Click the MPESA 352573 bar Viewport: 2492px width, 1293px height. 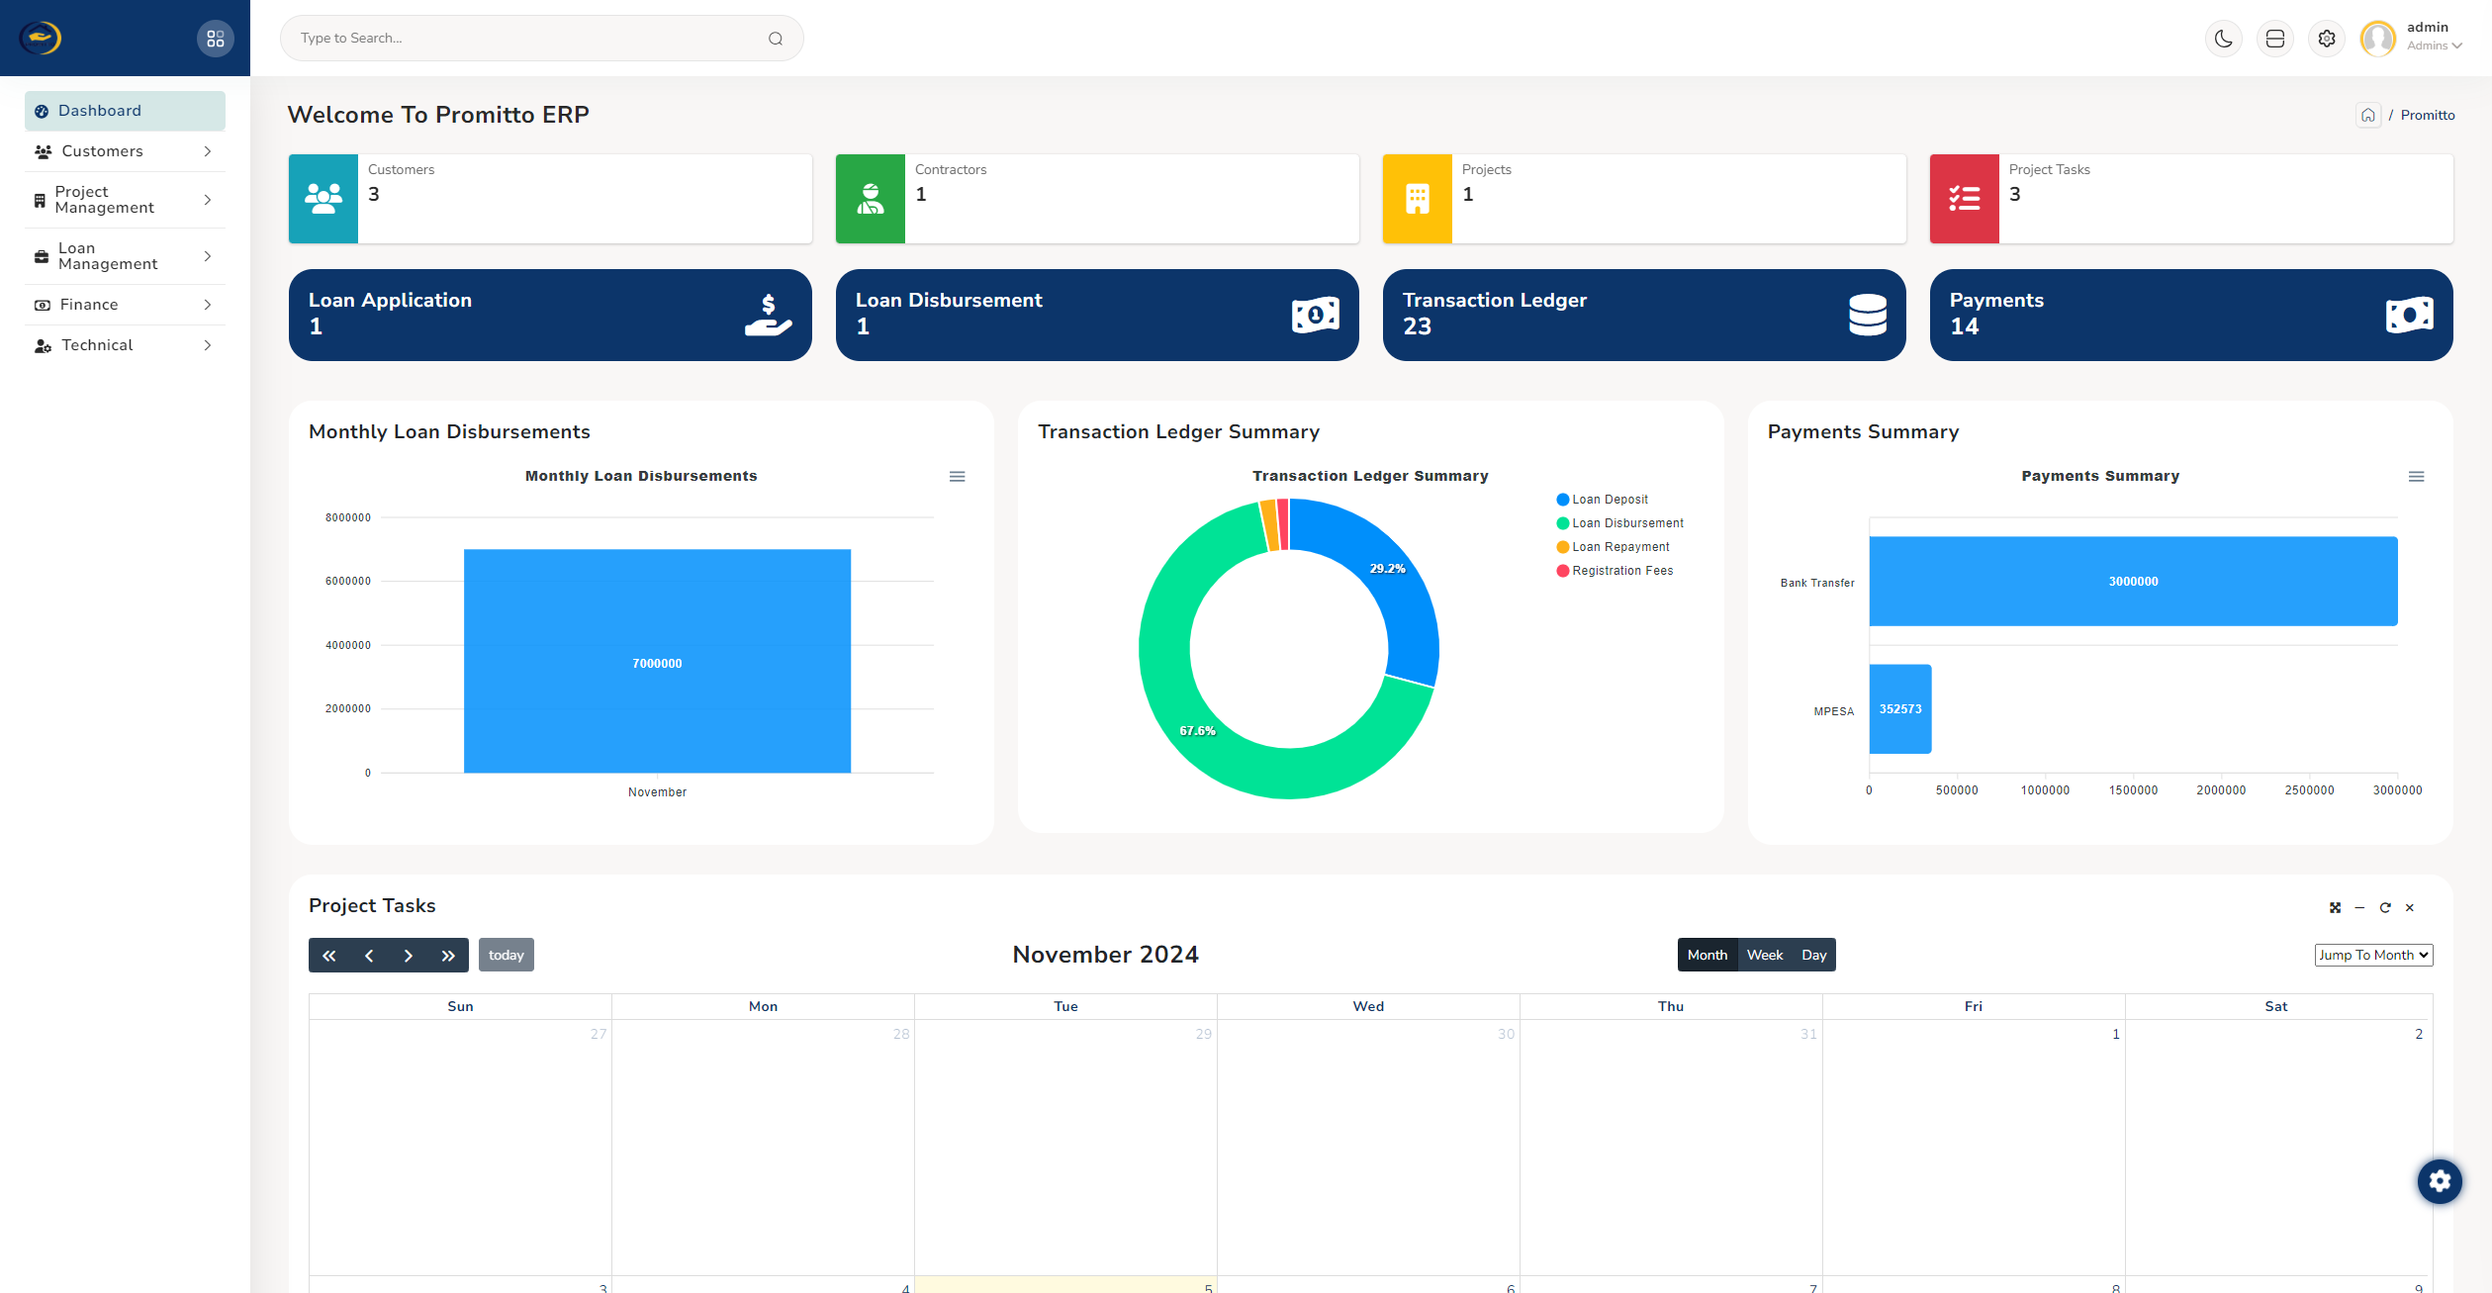pos(1900,708)
